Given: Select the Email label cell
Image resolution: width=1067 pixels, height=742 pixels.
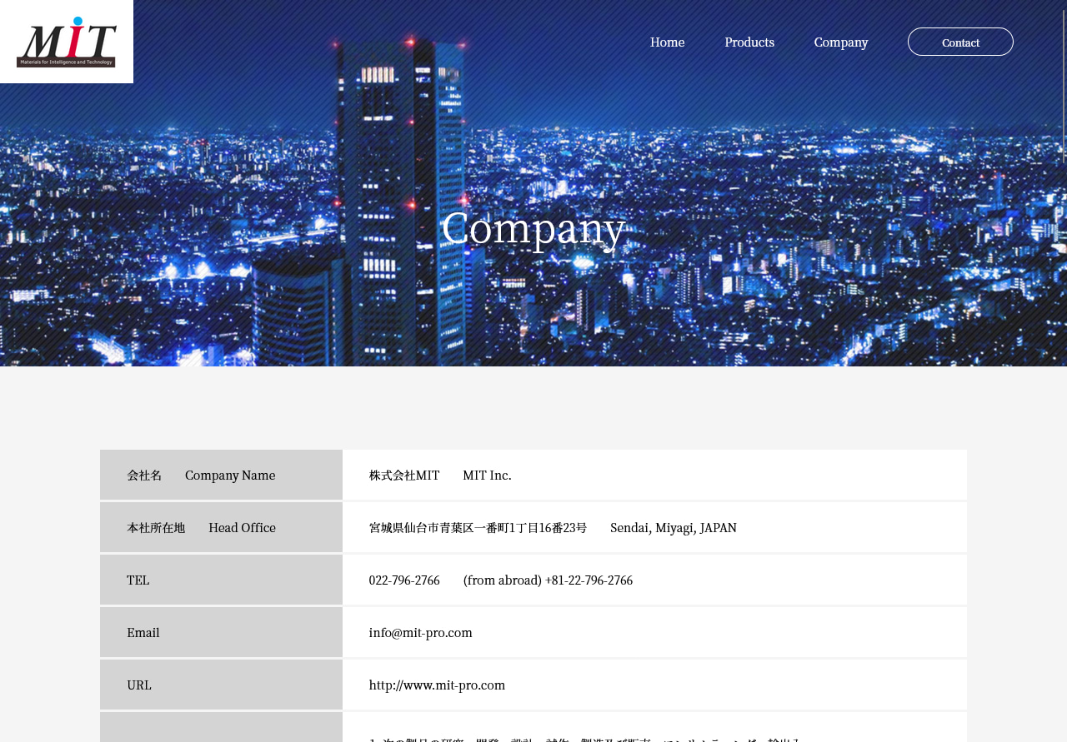Looking at the screenshot, I should 221,632.
